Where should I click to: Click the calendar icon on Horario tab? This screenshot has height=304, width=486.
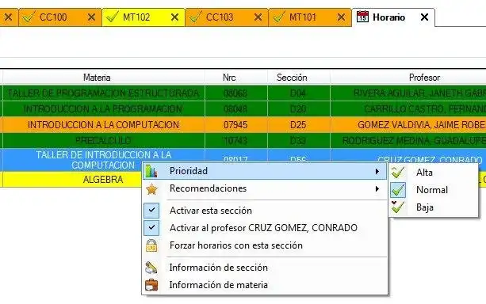point(362,17)
